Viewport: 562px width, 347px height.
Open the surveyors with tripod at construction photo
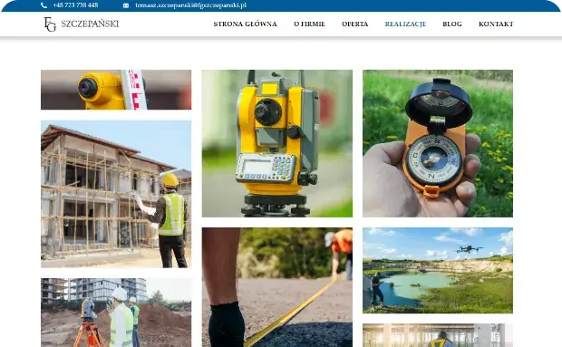pyautogui.click(x=116, y=313)
